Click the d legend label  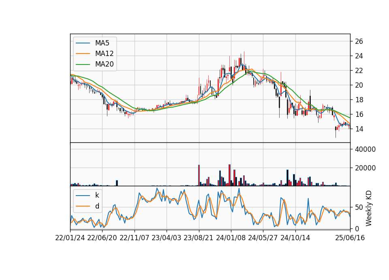tap(97, 206)
